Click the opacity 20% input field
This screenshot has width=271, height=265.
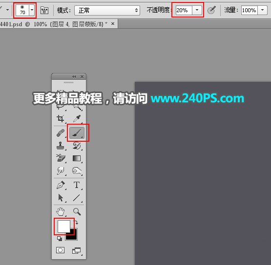point(184,10)
